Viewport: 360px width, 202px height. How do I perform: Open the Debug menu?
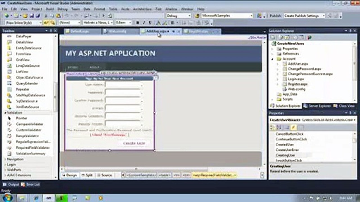pyautogui.click(x=62, y=9)
